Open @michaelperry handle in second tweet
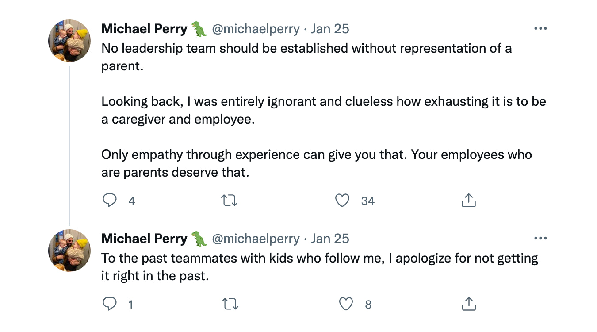Image resolution: width=597 pixels, height=332 pixels. coord(256,239)
